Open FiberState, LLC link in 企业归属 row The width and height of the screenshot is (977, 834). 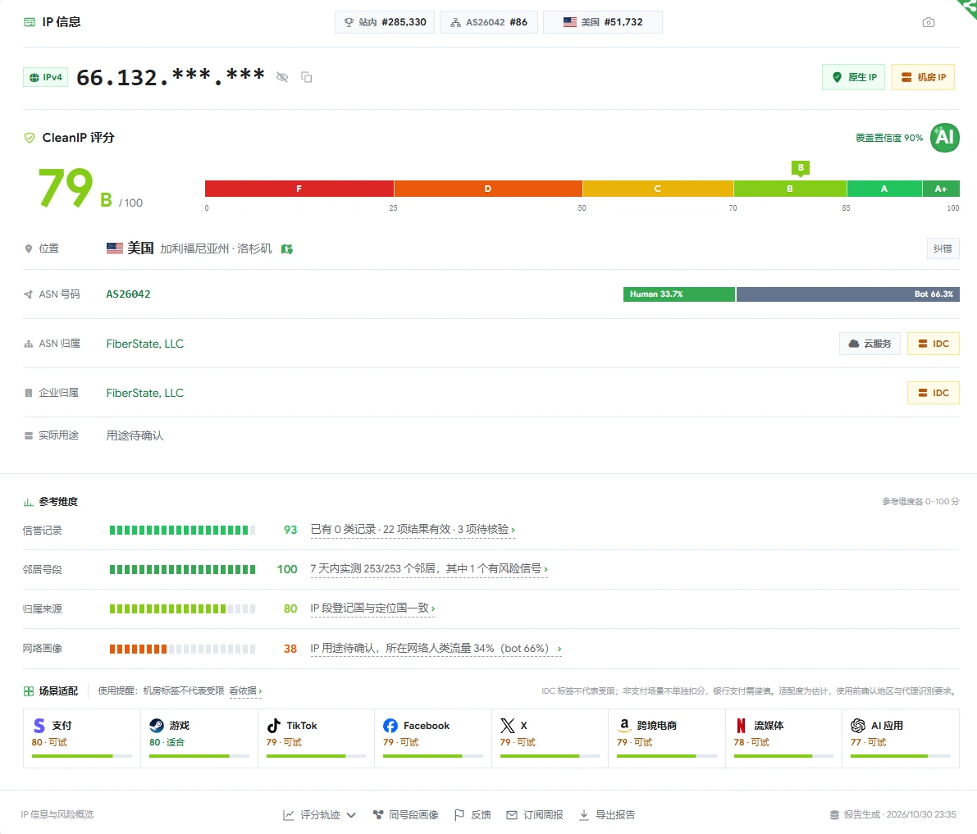pyautogui.click(x=145, y=393)
